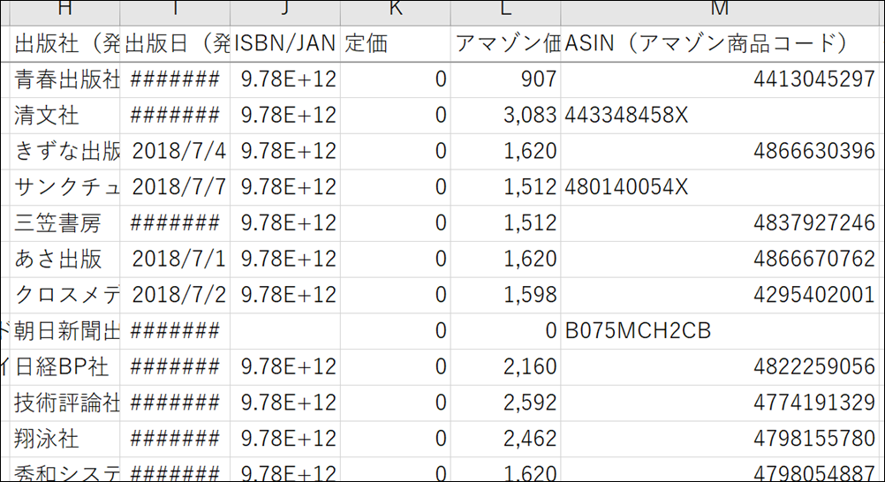Select the empty ISBN cell in 朝日新聞出 row
The width and height of the screenshot is (885, 482).
coord(285,331)
